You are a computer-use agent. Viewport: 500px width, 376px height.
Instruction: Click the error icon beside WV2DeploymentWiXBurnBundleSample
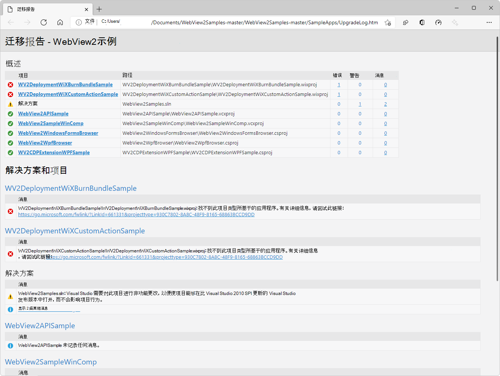point(10,84)
